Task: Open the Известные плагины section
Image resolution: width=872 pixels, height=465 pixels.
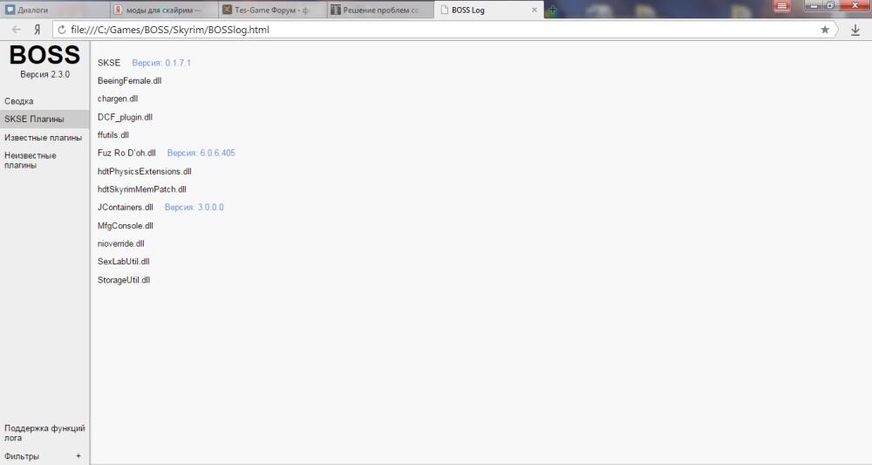Action: (x=43, y=137)
